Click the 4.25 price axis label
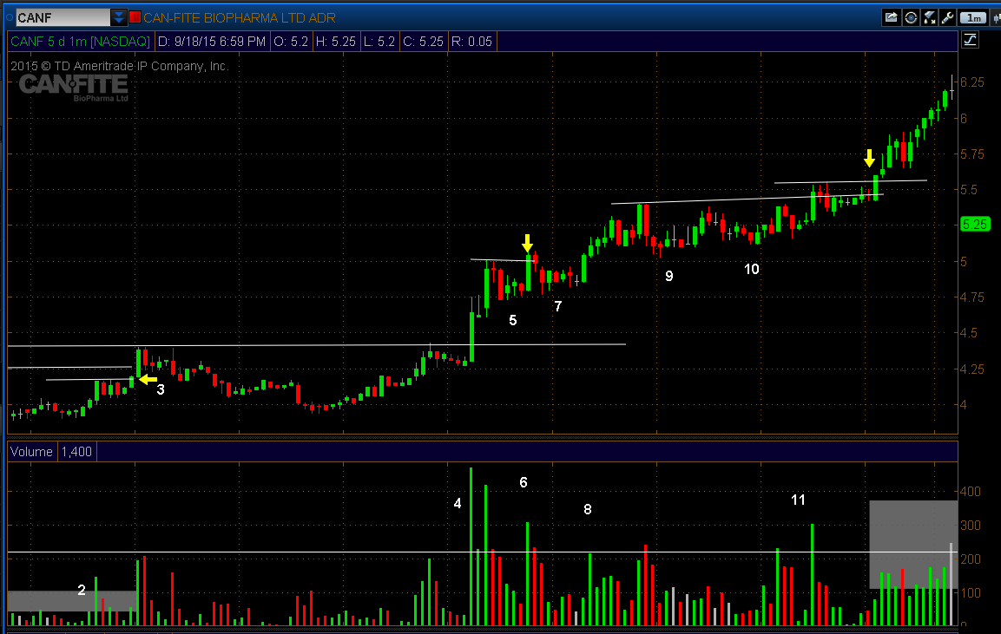The image size is (1001, 634). click(972, 369)
